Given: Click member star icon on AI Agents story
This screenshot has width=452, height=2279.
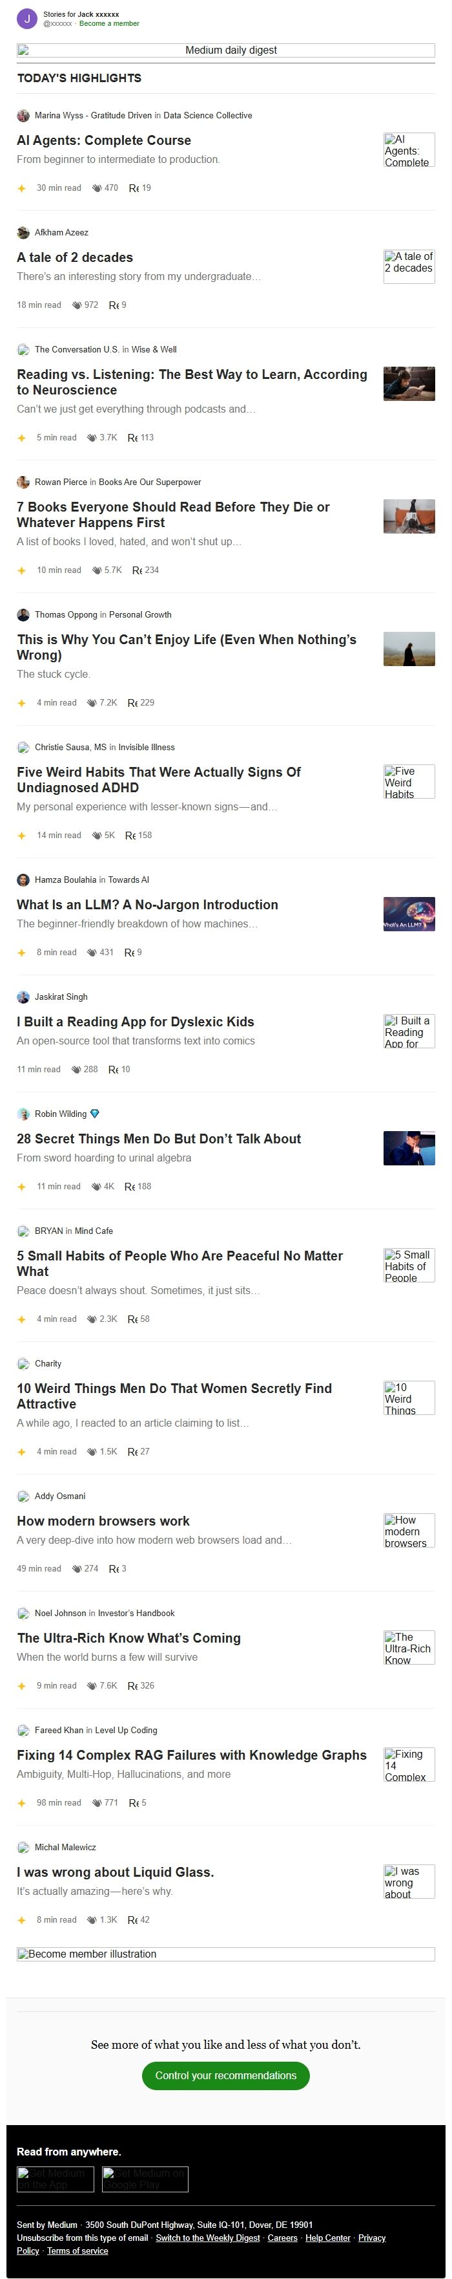Looking at the screenshot, I should (22, 188).
